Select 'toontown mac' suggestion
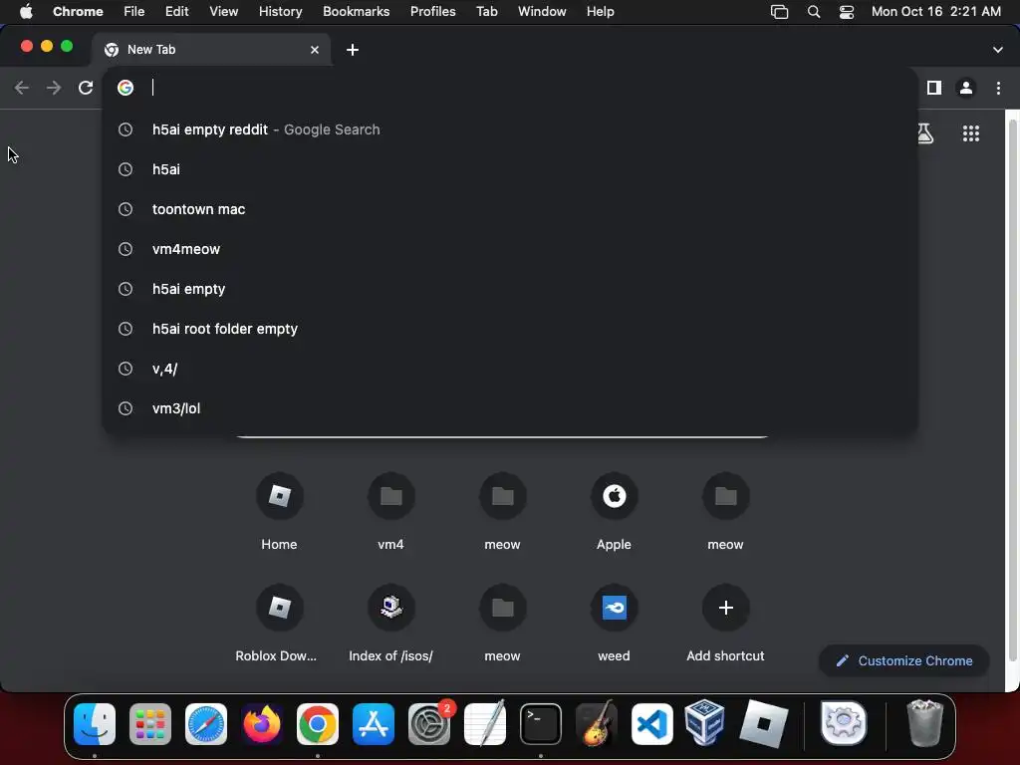This screenshot has height=765, width=1020. point(510,209)
